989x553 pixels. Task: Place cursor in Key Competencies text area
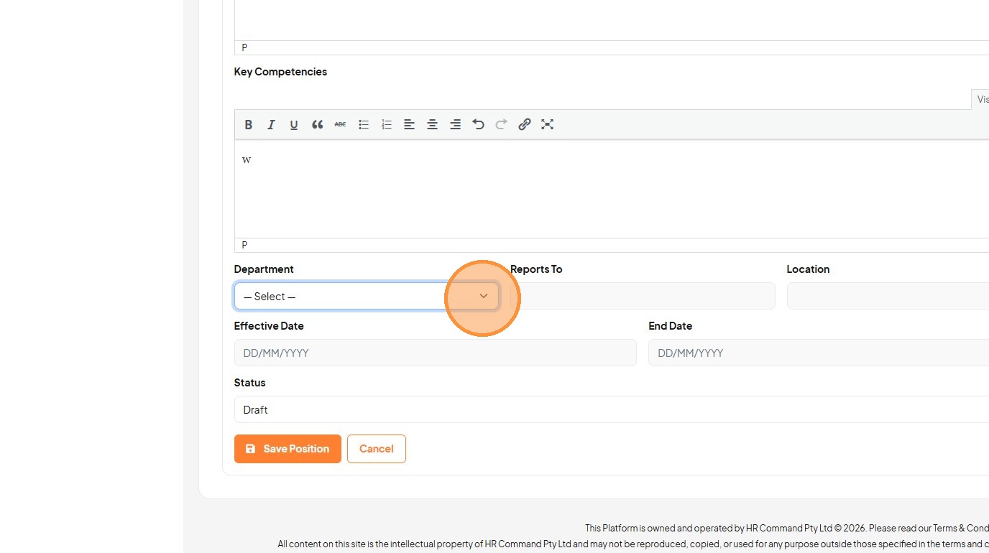(612, 189)
